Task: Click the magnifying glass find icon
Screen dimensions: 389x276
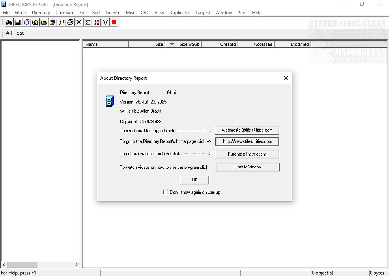Action: coord(61,22)
